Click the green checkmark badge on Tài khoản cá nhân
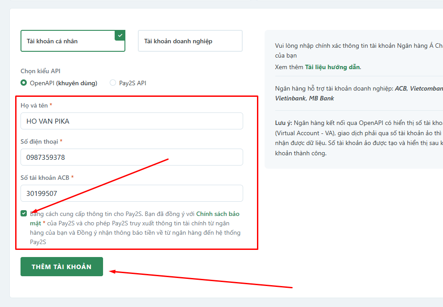 (x=120, y=35)
